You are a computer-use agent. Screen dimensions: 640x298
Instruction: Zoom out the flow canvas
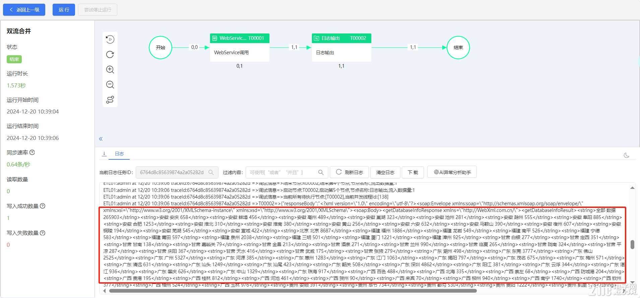(110, 85)
